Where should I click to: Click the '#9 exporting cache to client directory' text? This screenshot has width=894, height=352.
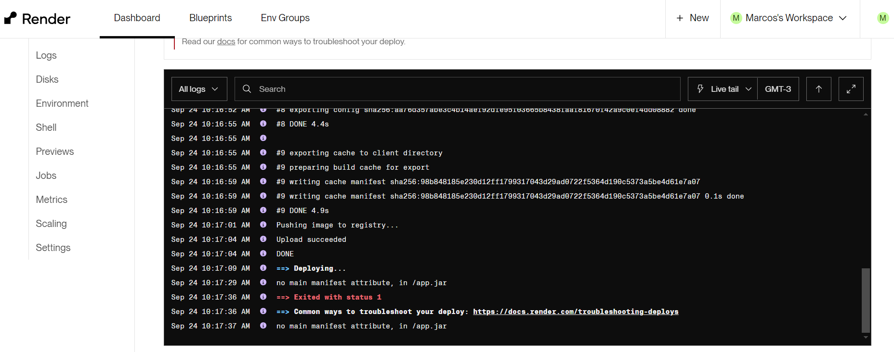click(x=359, y=153)
